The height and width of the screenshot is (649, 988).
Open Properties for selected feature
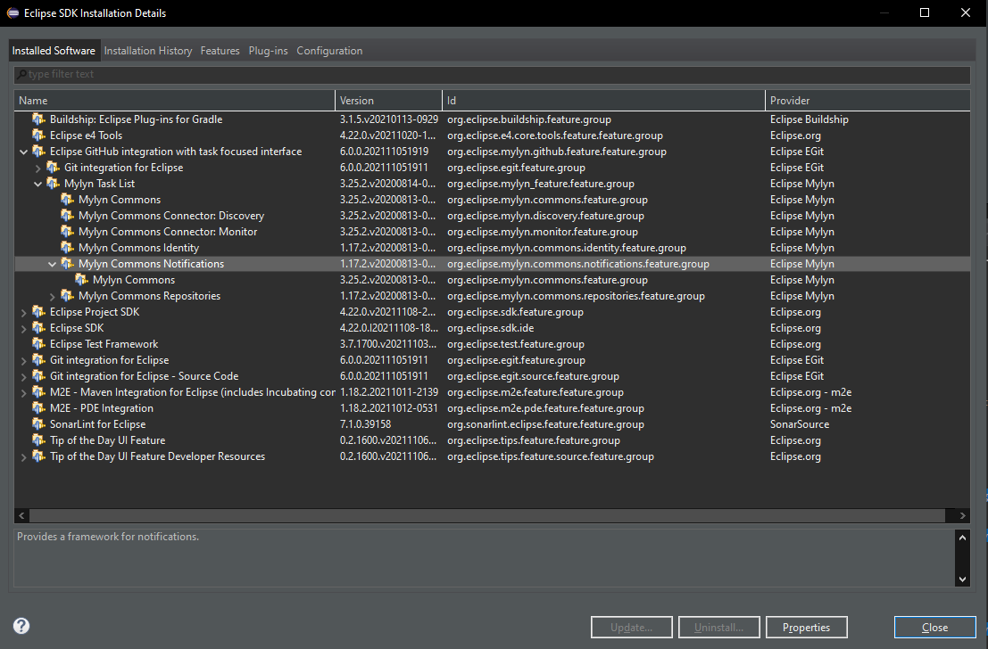coord(807,627)
